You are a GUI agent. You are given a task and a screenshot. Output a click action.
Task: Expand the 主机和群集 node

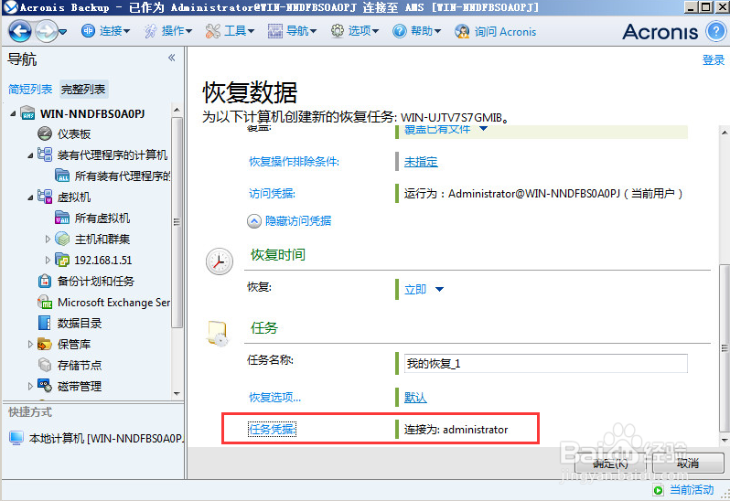pyautogui.click(x=48, y=240)
